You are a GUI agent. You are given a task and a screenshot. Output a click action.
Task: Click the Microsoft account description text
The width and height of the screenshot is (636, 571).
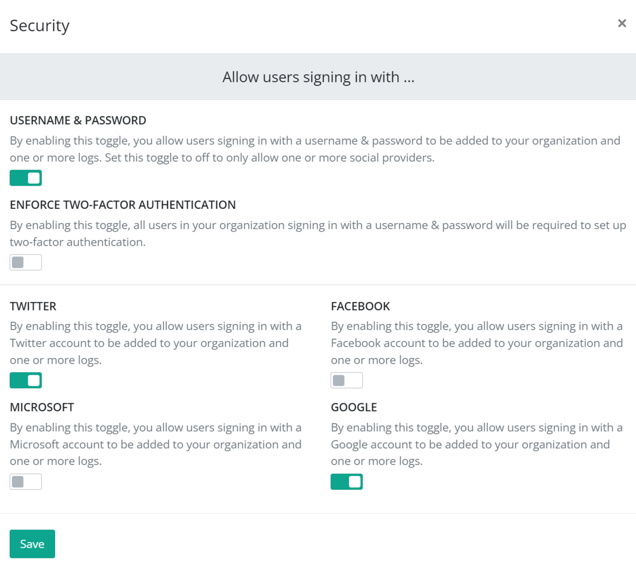pos(156,444)
